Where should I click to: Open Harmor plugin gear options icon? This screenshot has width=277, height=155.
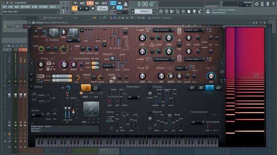(33, 22)
